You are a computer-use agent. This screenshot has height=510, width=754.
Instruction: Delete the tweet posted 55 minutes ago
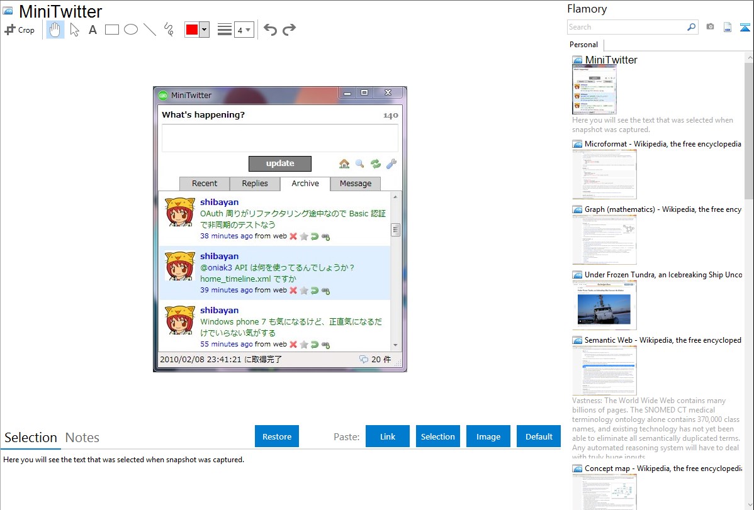pos(293,344)
